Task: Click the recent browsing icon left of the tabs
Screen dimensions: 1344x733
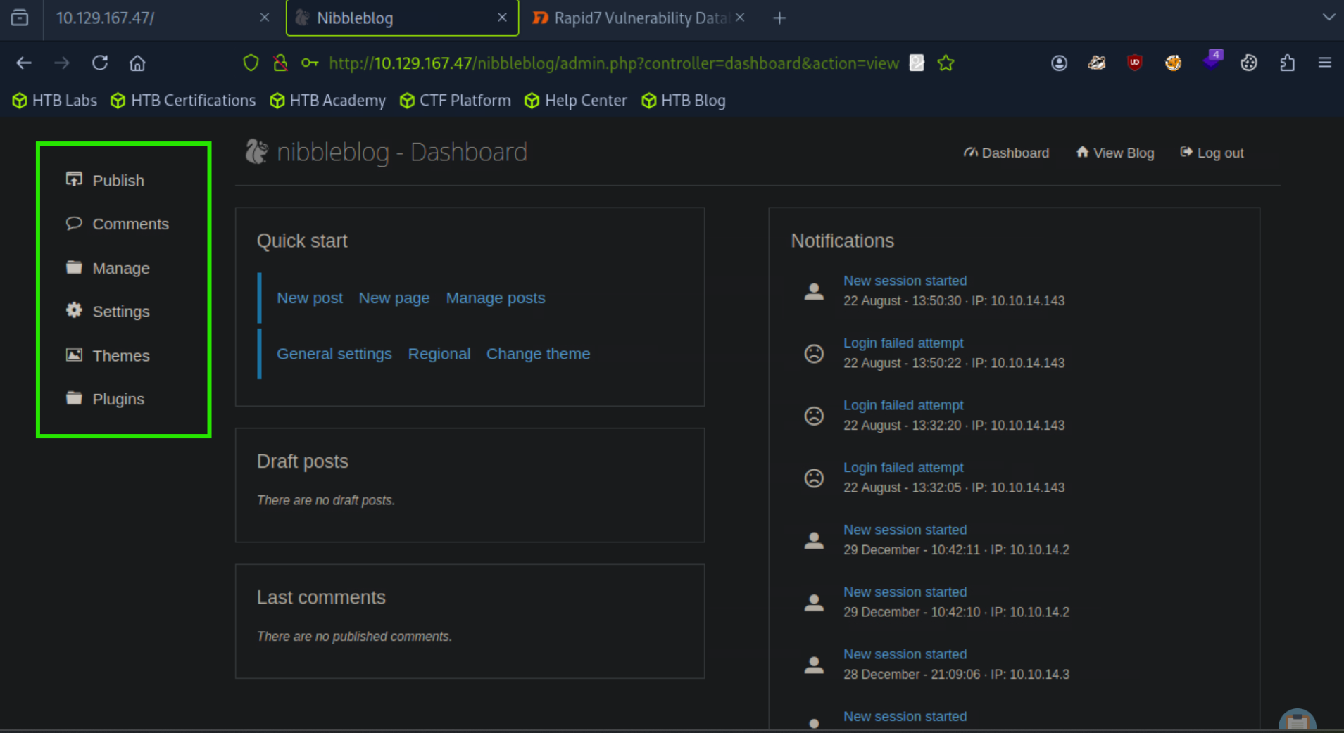Action: [20, 18]
